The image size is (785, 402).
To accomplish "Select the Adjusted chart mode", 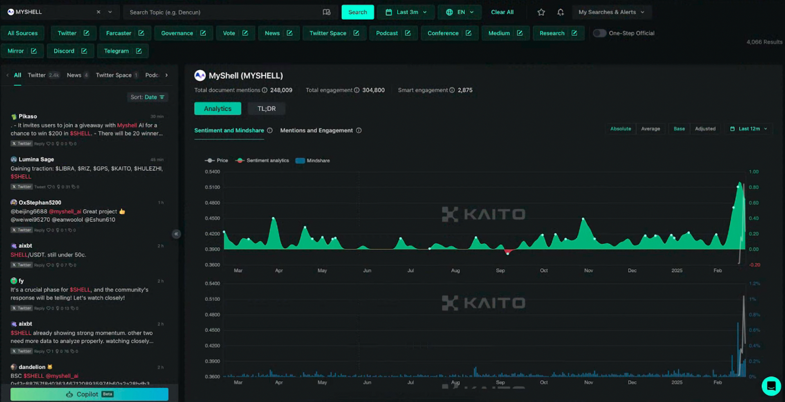I will click(705, 129).
